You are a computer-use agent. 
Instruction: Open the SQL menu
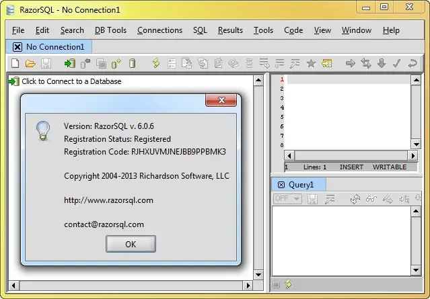coord(200,30)
